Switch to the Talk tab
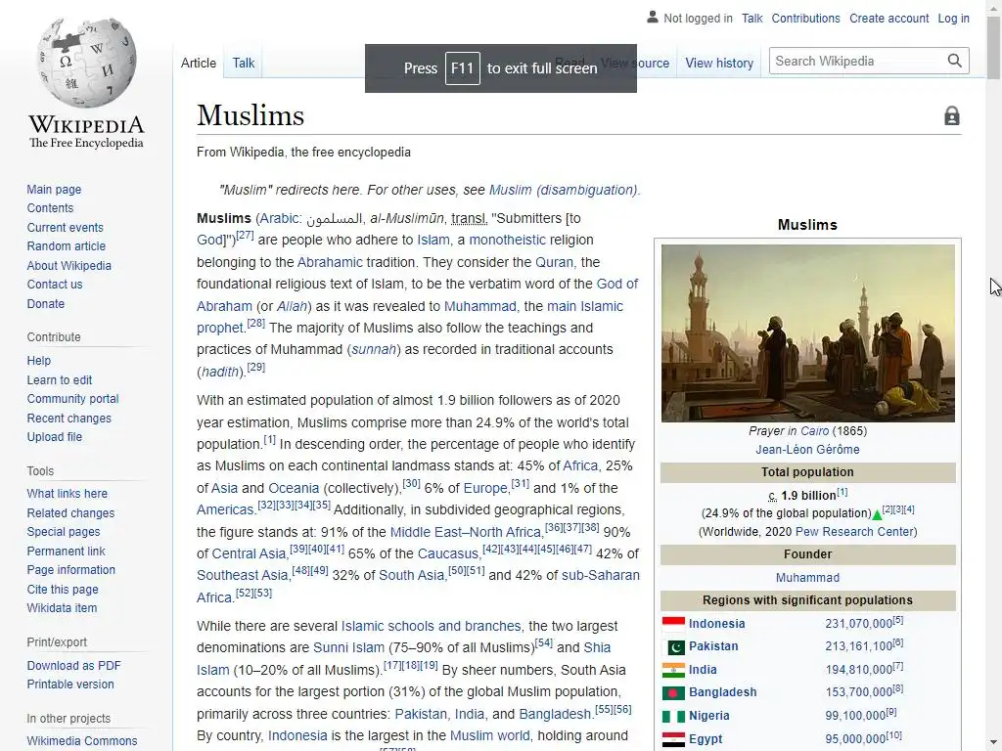 point(244,64)
